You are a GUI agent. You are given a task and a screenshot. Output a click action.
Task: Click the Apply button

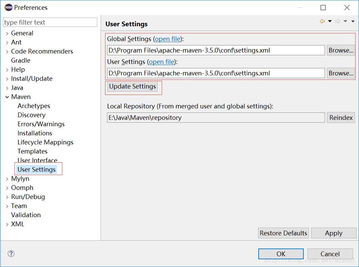[334, 233]
